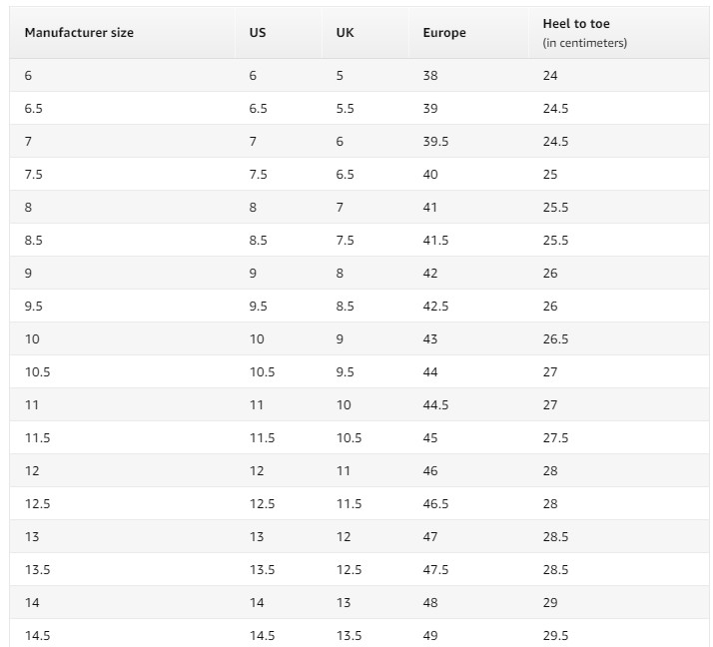Click the UK column header
Screen dimensions: 713x647
point(345,33)
